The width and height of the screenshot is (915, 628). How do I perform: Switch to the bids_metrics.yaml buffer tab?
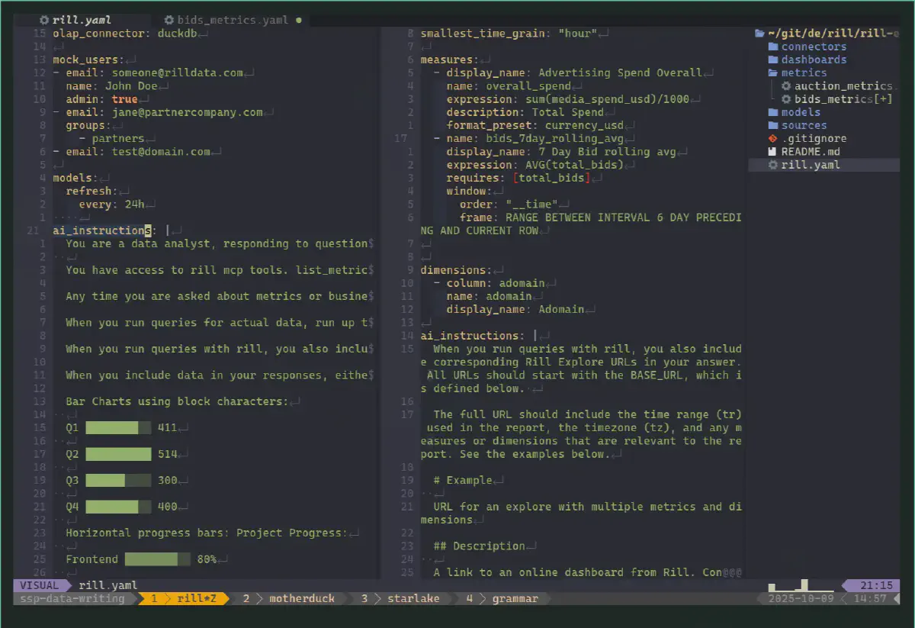click(x=232, y=20)
